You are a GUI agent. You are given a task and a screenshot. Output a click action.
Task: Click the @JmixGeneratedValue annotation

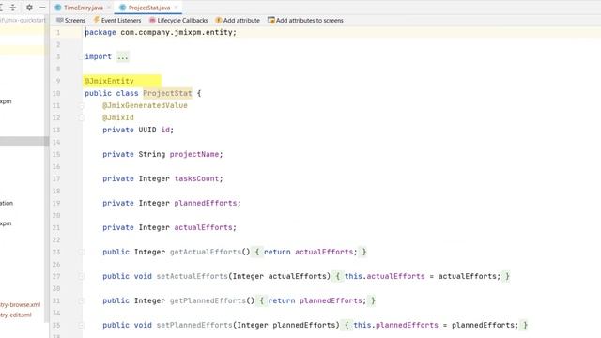click(x=145, y=105)
